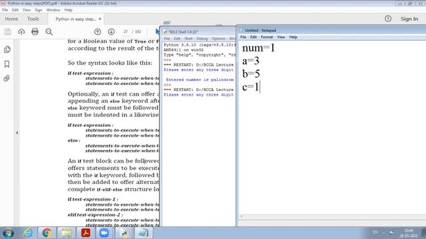
Task: Click the upload to cloud icon
Action: point(21,32)
